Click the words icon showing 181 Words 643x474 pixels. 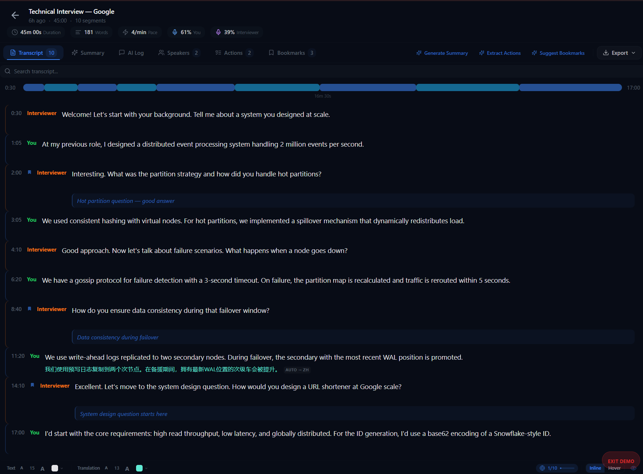click(x=78, y=32)
